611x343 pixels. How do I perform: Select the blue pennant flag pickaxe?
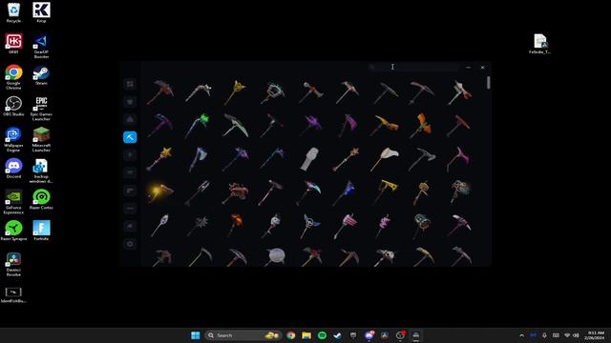[x=345, y=192]
